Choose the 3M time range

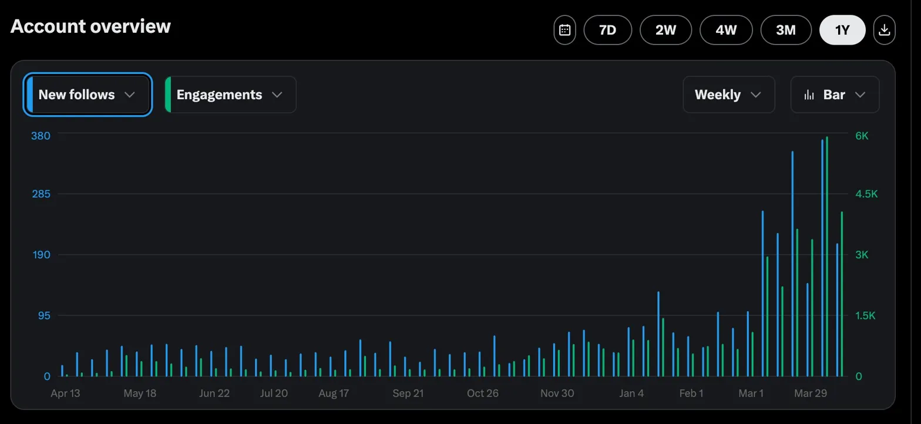785,30
